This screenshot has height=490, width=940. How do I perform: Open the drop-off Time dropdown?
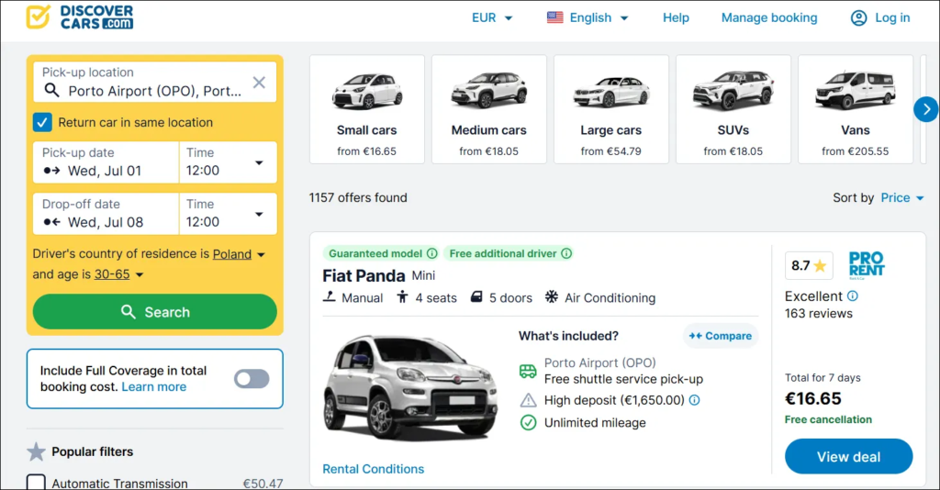pos(228,214)
